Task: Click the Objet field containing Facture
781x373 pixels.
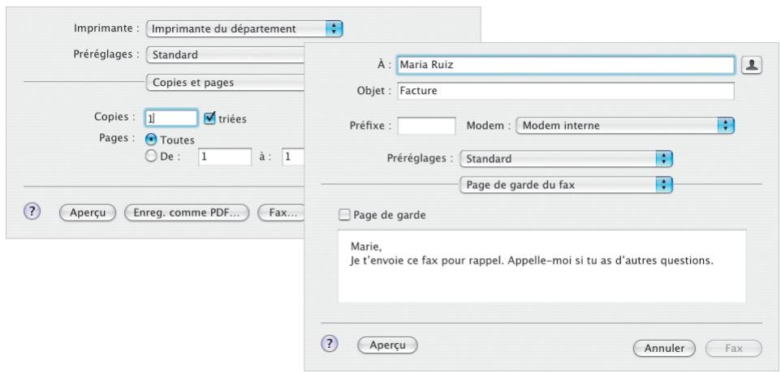Action: point(565,91)
